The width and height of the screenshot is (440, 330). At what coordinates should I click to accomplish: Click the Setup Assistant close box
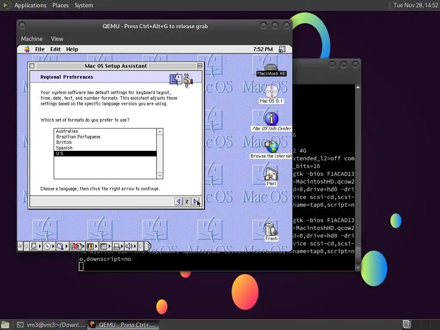tap(32, 66)
